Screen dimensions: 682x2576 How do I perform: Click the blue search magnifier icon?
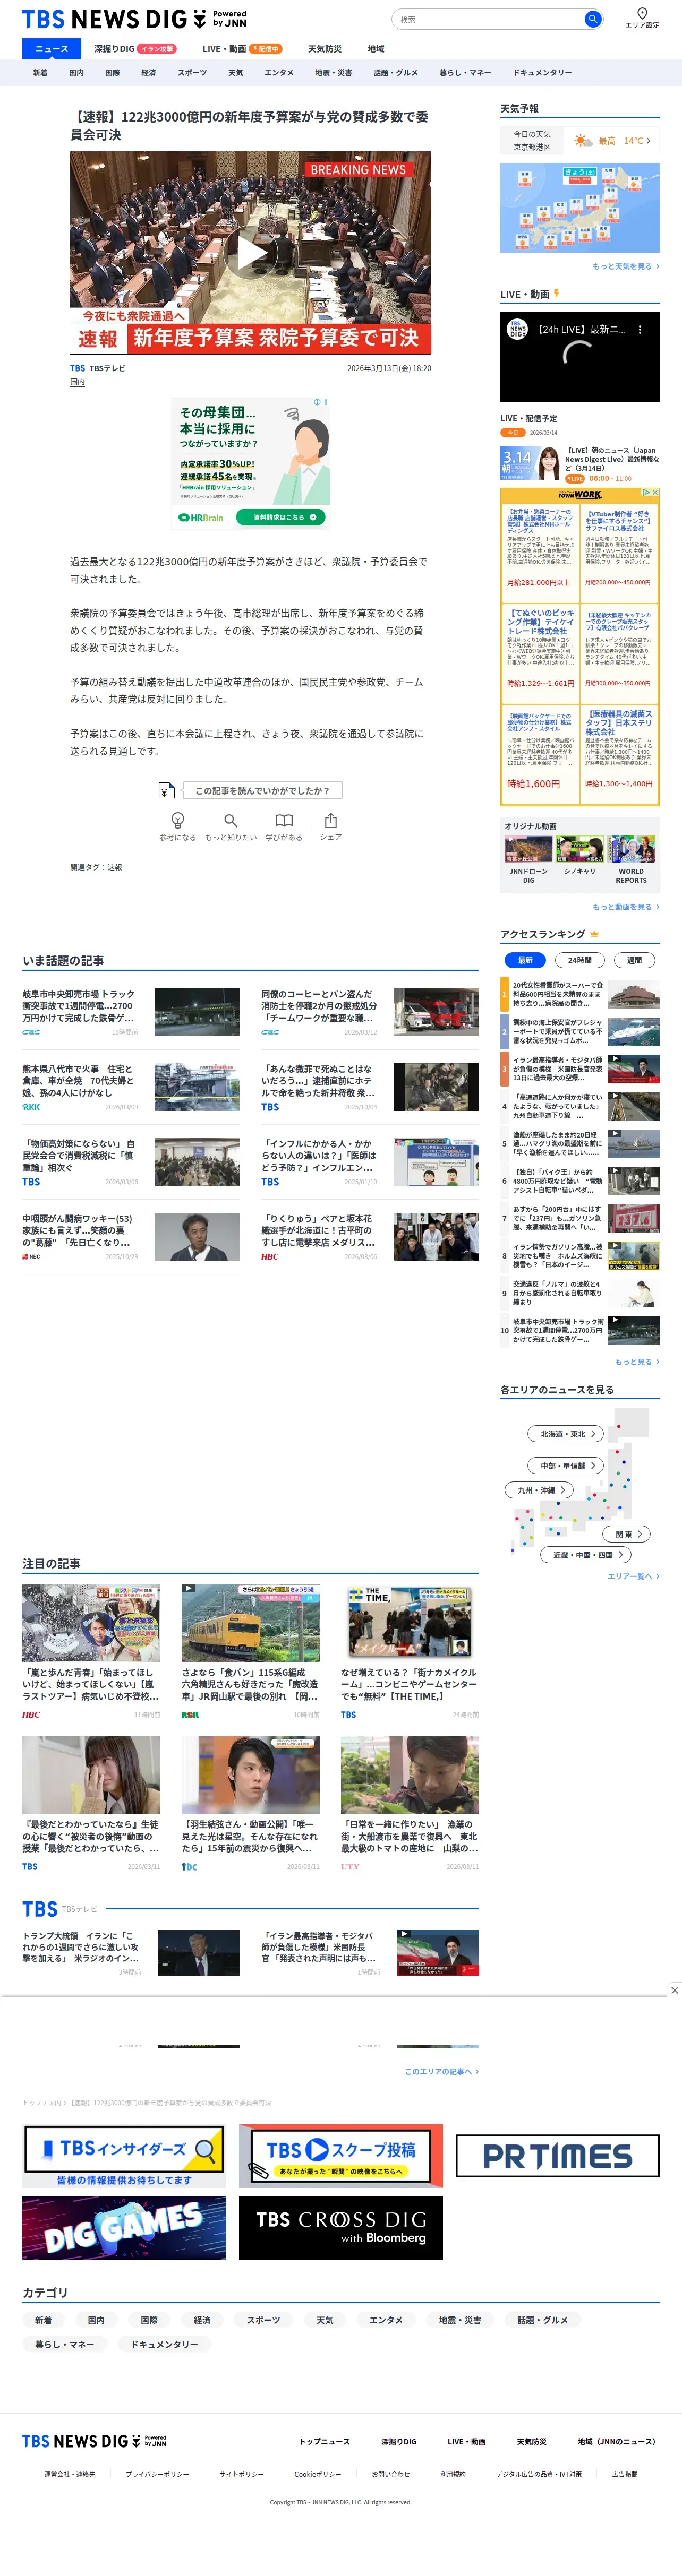point(593,19)
